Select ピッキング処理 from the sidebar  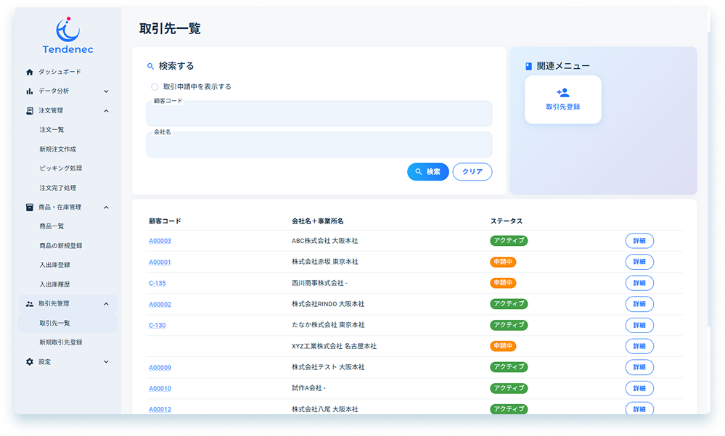pos(60,168)
